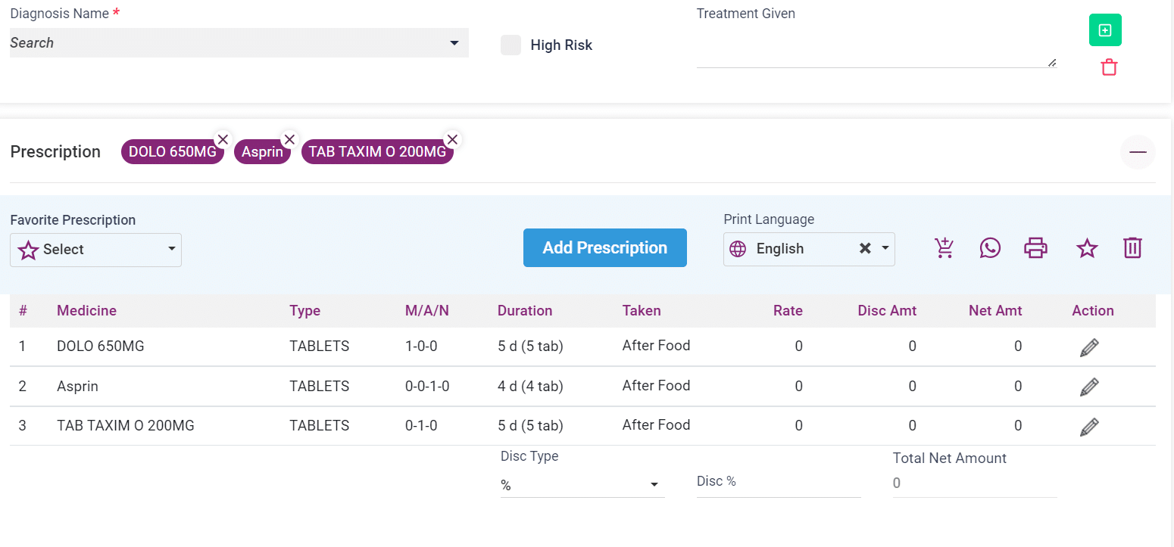Remove the Asprin chip from prescription
The height and width of the screenshot is (547, 1174).
point(289,139)
